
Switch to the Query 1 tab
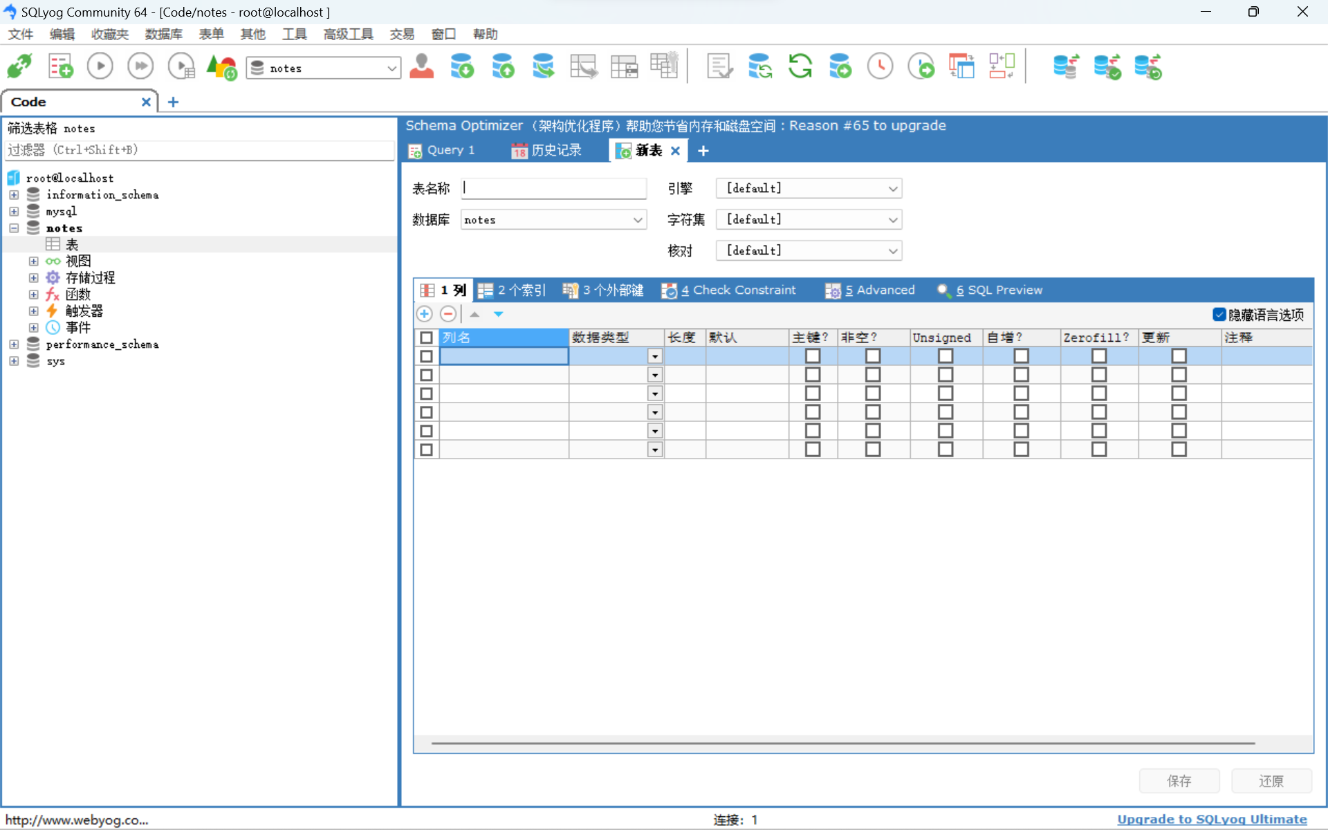point(443,150)
